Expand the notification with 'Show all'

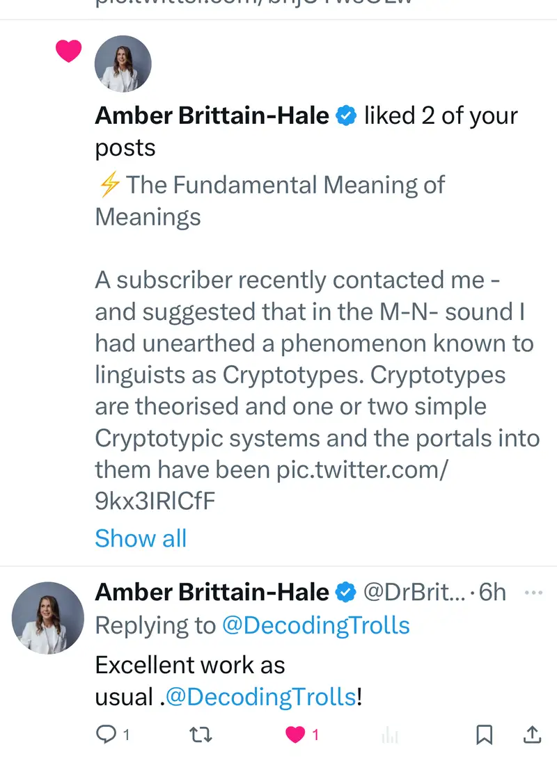141,538
